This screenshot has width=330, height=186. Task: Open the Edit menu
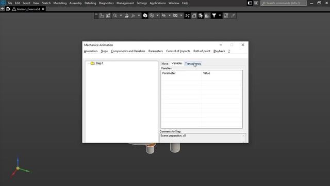pos(17,3)
